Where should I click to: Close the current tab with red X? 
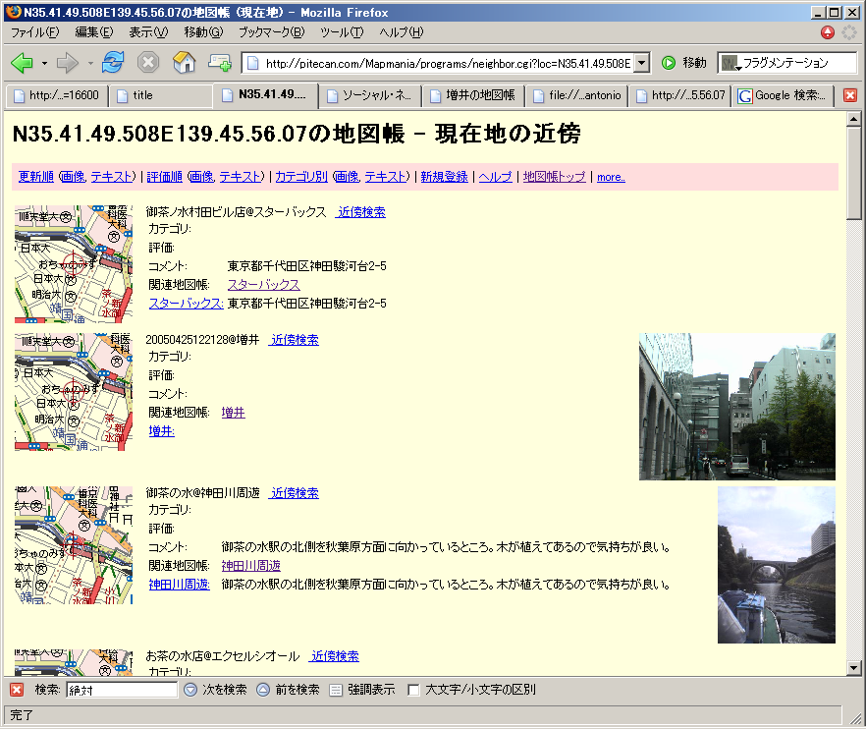[x=850, y=95]
